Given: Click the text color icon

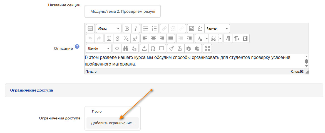Looking at the screenshot, I should (200, 38).
